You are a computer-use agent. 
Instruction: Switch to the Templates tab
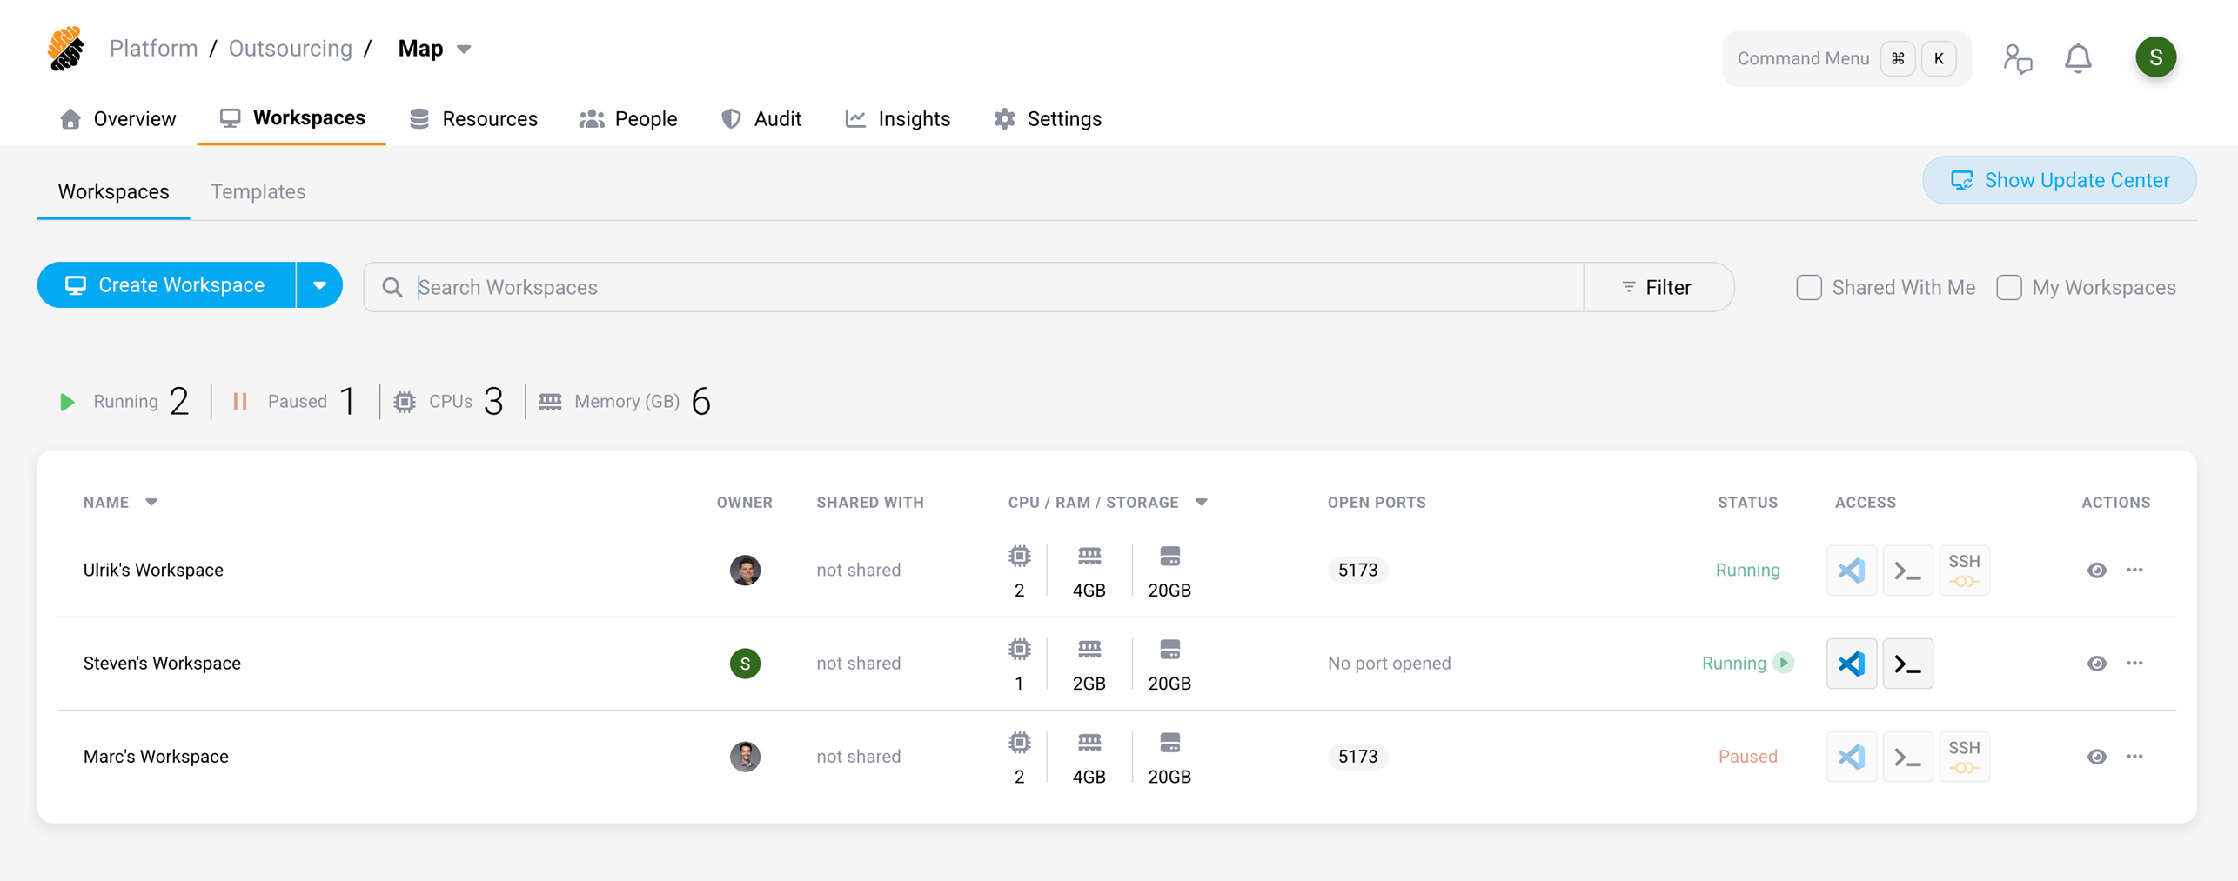[258, 191]
